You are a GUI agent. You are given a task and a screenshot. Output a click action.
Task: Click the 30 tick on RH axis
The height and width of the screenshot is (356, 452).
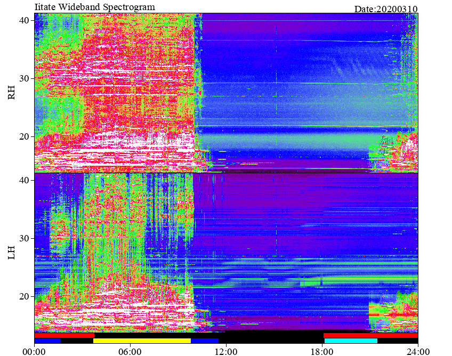point(24,78)
